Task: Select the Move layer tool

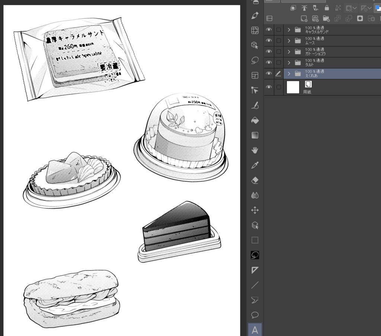Action: click(x=255, y=210)
